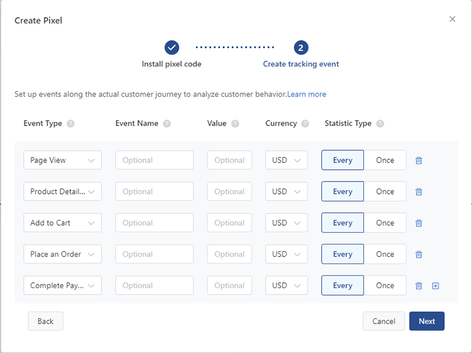The width and height of the screenshot is (472, 353).
Task: Delete the Product Detail event row
Action: click(419, 192)
